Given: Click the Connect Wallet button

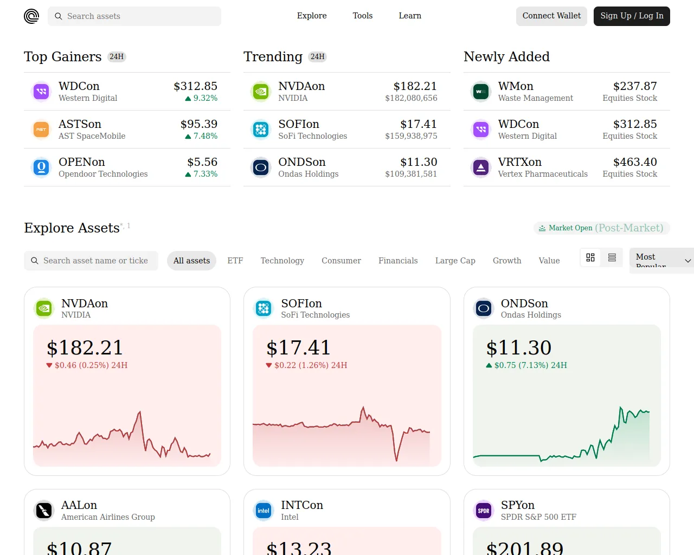Looking at the screenshot, I should pyautogui.click(x=551, y=16).
